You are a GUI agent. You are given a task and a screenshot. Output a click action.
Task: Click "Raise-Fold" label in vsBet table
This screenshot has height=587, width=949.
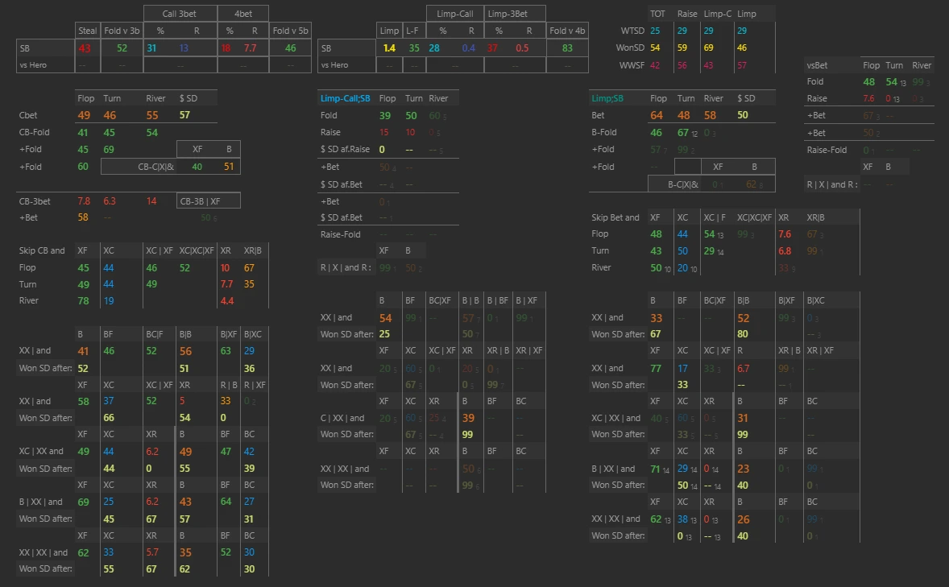826,150
